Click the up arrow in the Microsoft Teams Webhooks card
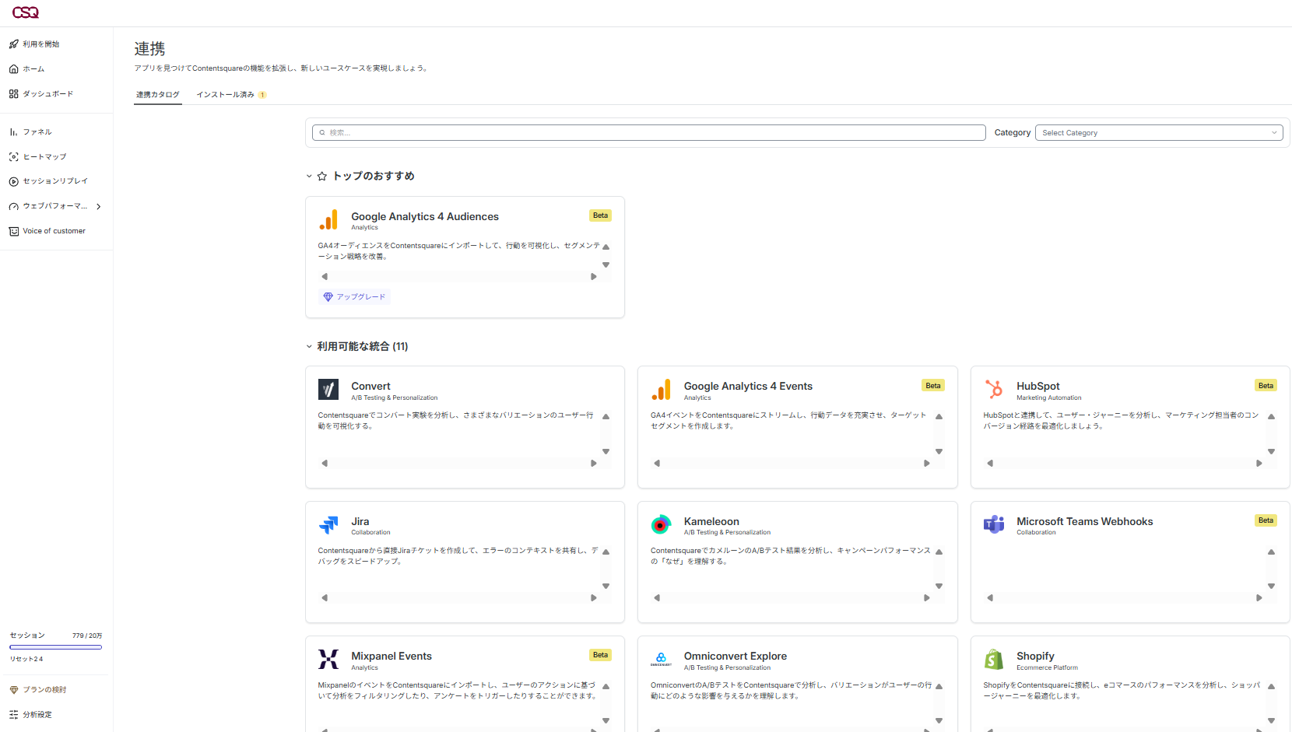 (1271, 552)
